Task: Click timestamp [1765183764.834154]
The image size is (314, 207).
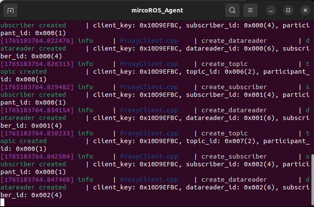Action: (x=37, y=110)
